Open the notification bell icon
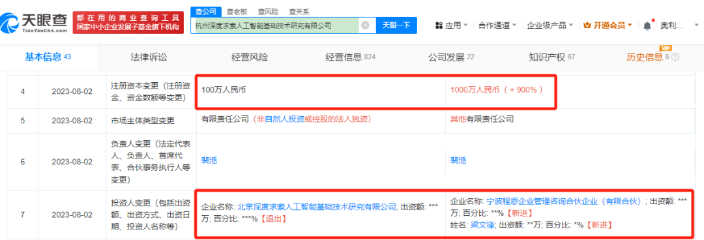Viewport: 704px width, 240px height. point(647,25)
